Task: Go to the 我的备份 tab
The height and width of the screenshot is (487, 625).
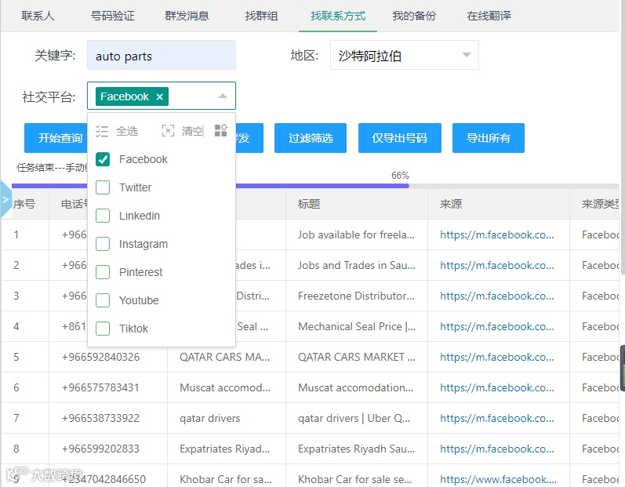Action: [414, 16]
